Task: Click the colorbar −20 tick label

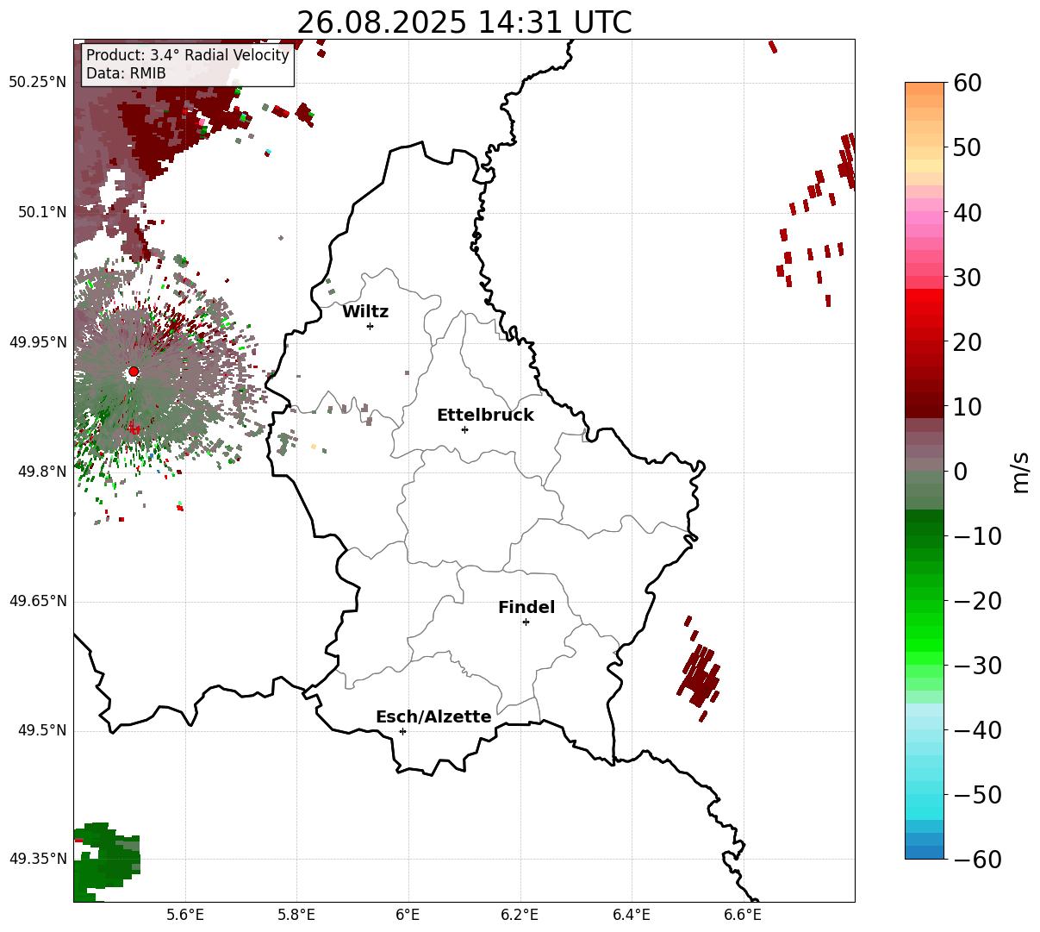Action: [977, 601]
